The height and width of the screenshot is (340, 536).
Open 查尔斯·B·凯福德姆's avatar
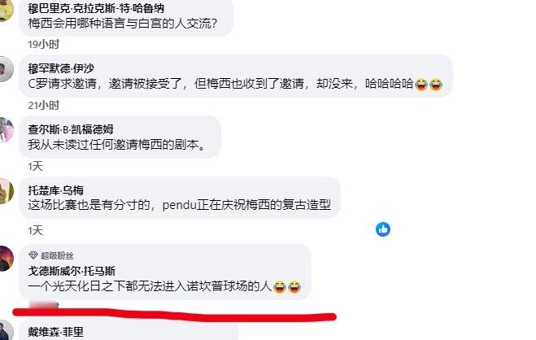click(5, 130)
